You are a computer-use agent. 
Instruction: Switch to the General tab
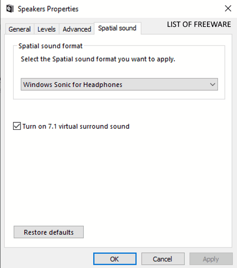(x=19, y=29)
